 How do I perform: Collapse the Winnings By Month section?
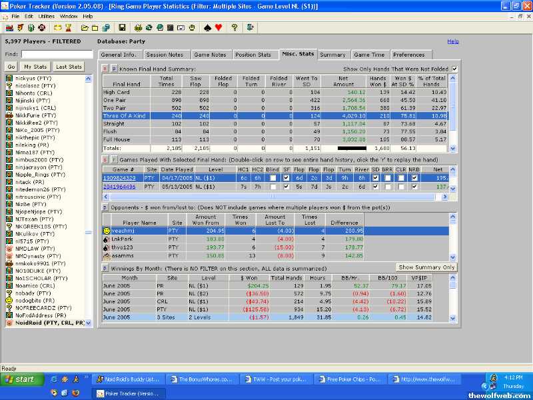click(x=105, y=267)
